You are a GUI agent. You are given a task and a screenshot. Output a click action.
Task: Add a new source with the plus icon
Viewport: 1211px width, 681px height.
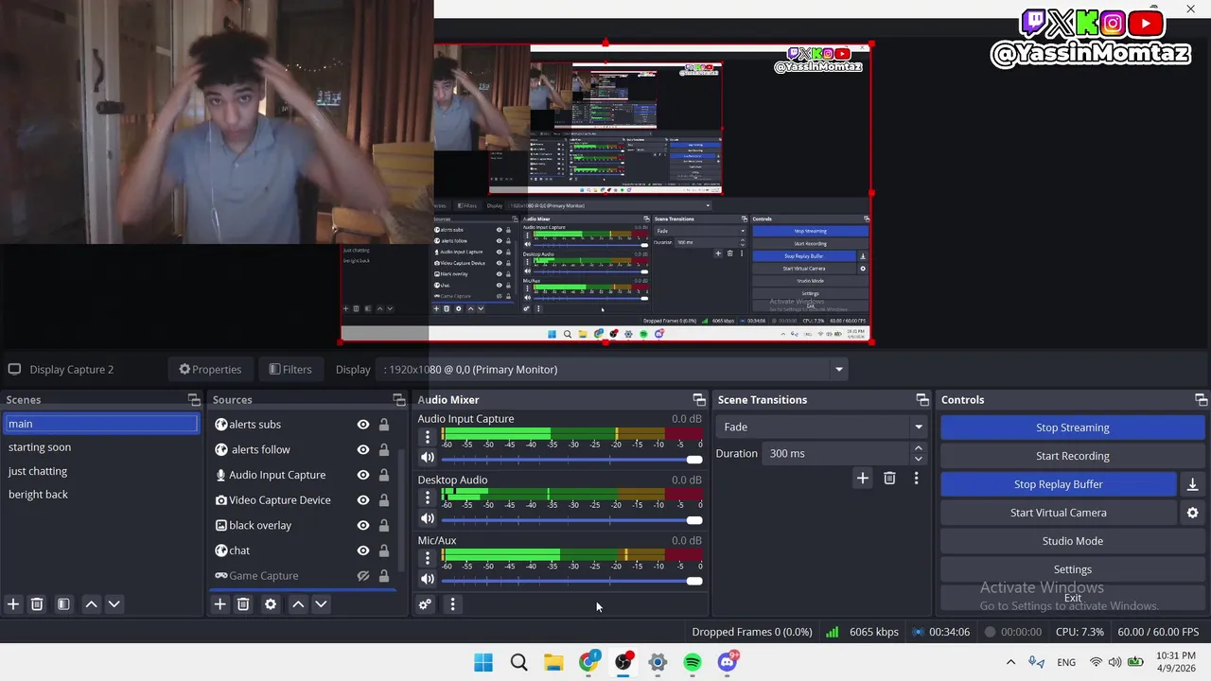(219, 604)
